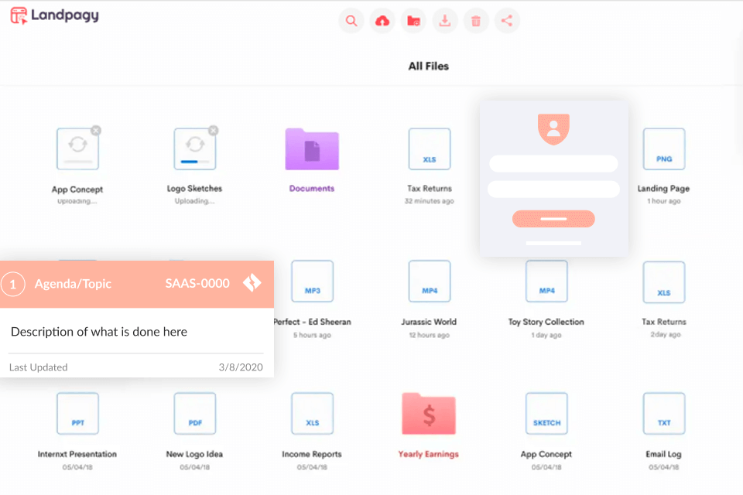Screen dimensions: 743x495
Task: Select the Jurassic World MP4 file
Action: pos(430,281)
